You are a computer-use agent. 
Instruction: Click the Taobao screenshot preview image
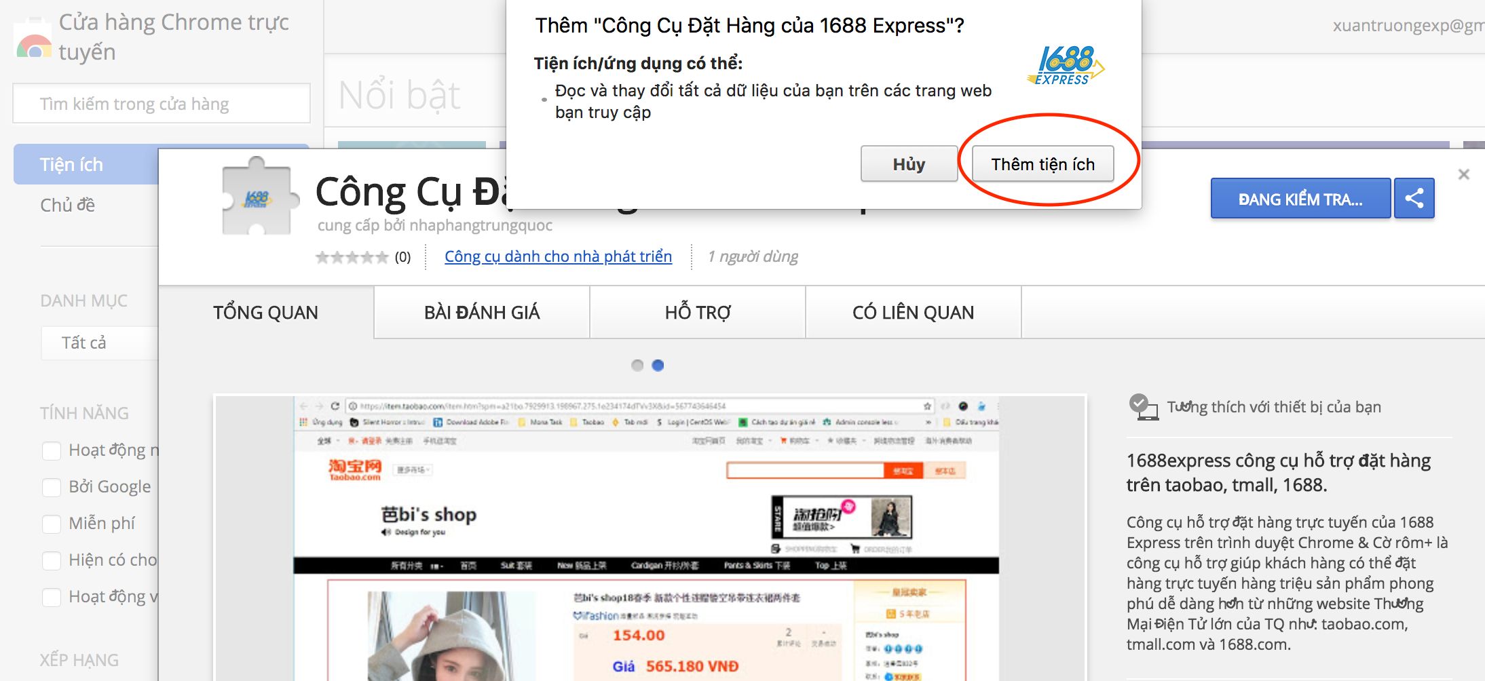(x=650, y=538)
